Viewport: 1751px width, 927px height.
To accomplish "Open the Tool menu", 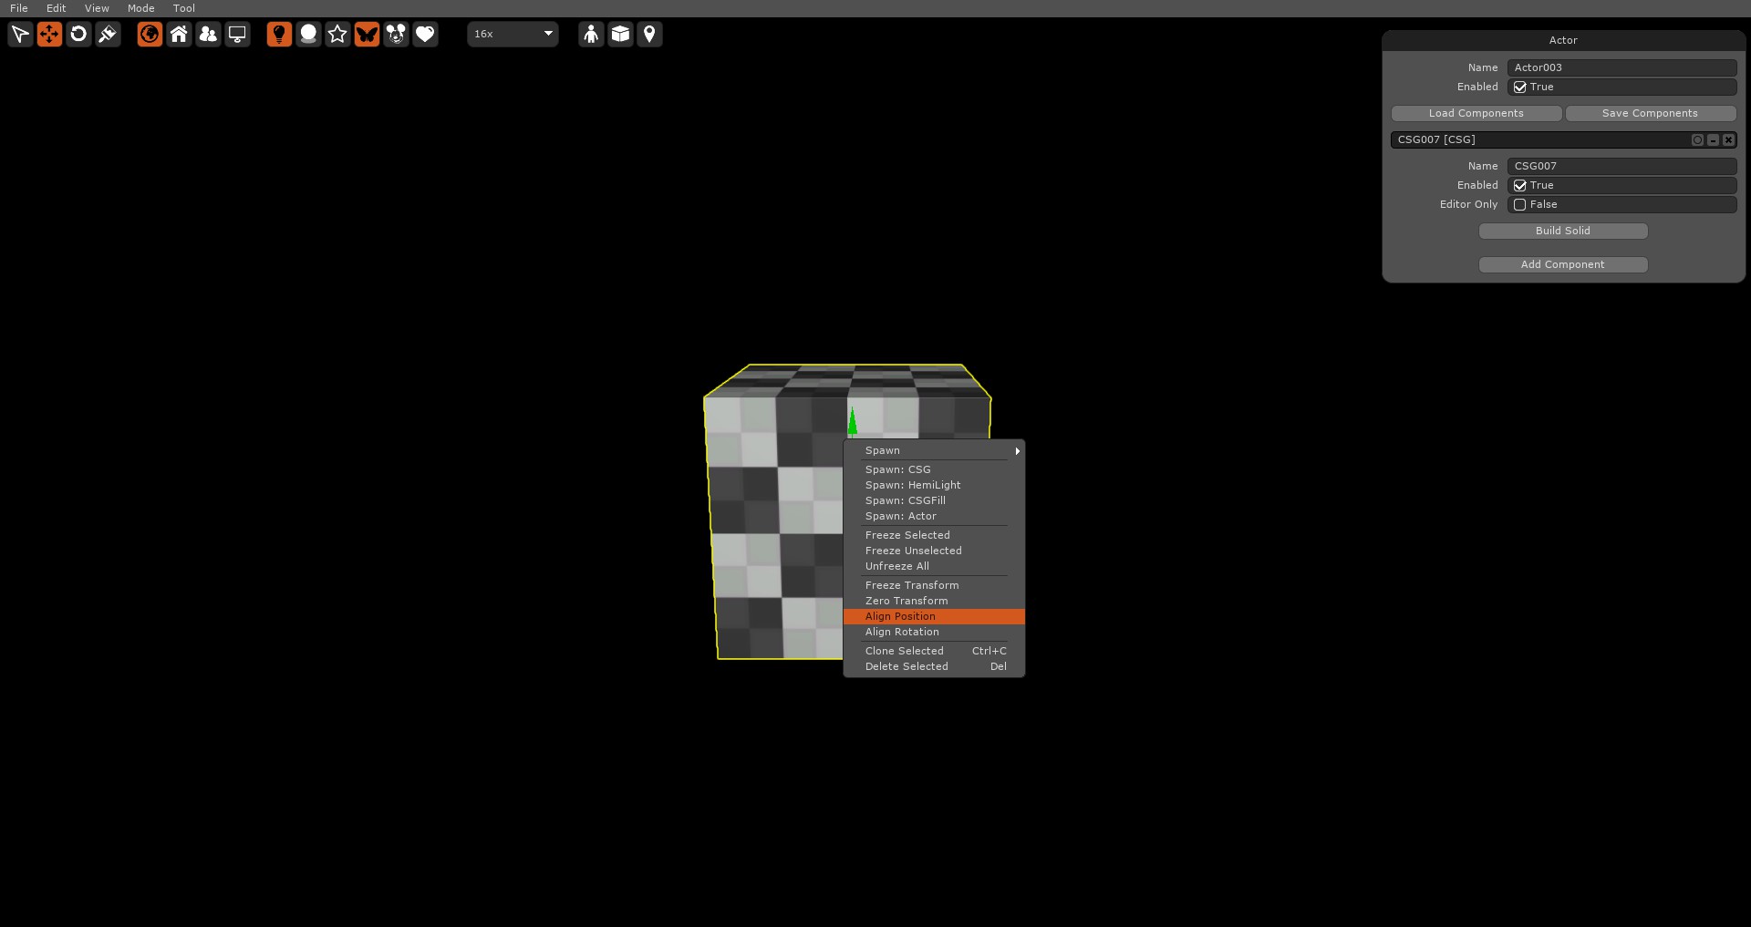I will [184, 8].
